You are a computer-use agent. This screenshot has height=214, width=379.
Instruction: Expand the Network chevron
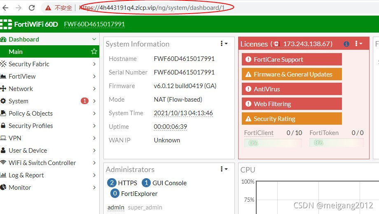pos(94,88)
